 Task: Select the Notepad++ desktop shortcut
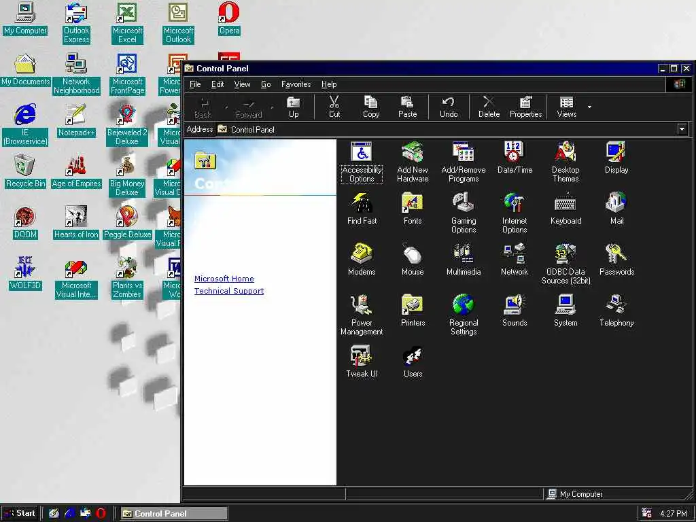[x=76, y=121]
